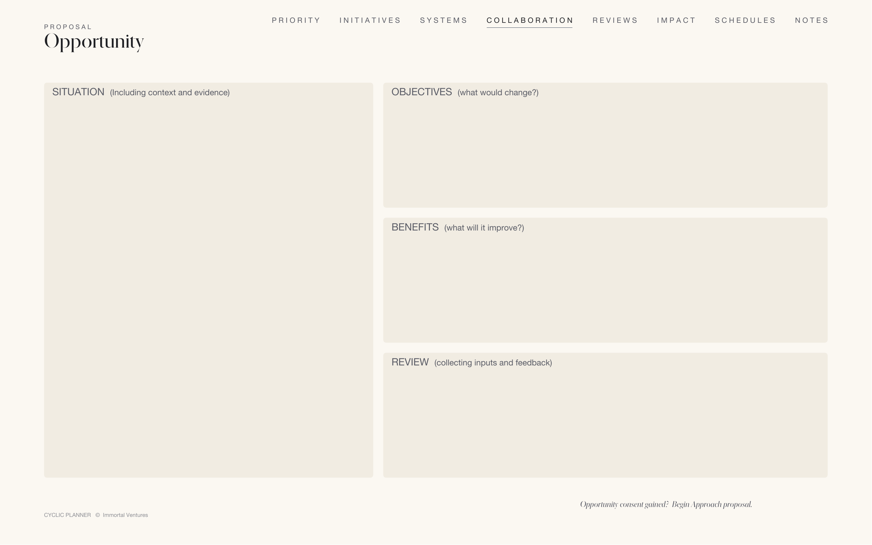
Task: Open the Schedules tab
Action: click(x=745, y=20)
